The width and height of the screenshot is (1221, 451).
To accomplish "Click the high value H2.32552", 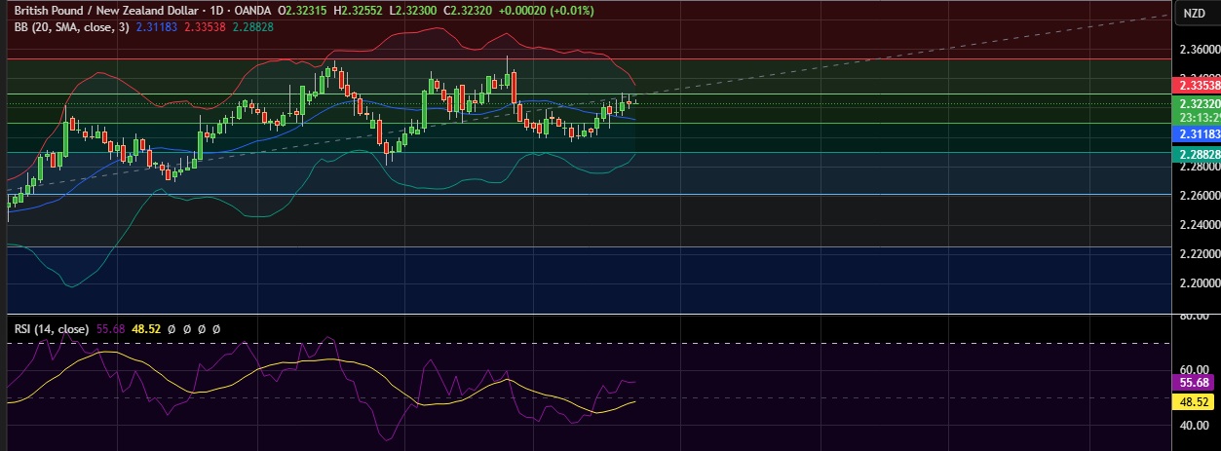I will tap(358, 10).
